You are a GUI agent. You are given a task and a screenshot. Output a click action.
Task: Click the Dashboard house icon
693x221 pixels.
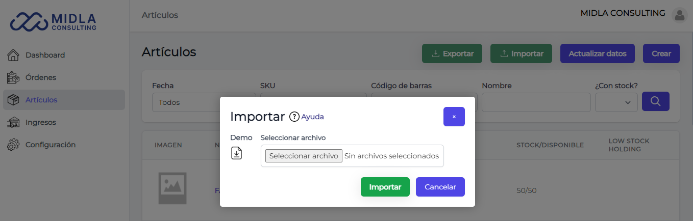13,55
